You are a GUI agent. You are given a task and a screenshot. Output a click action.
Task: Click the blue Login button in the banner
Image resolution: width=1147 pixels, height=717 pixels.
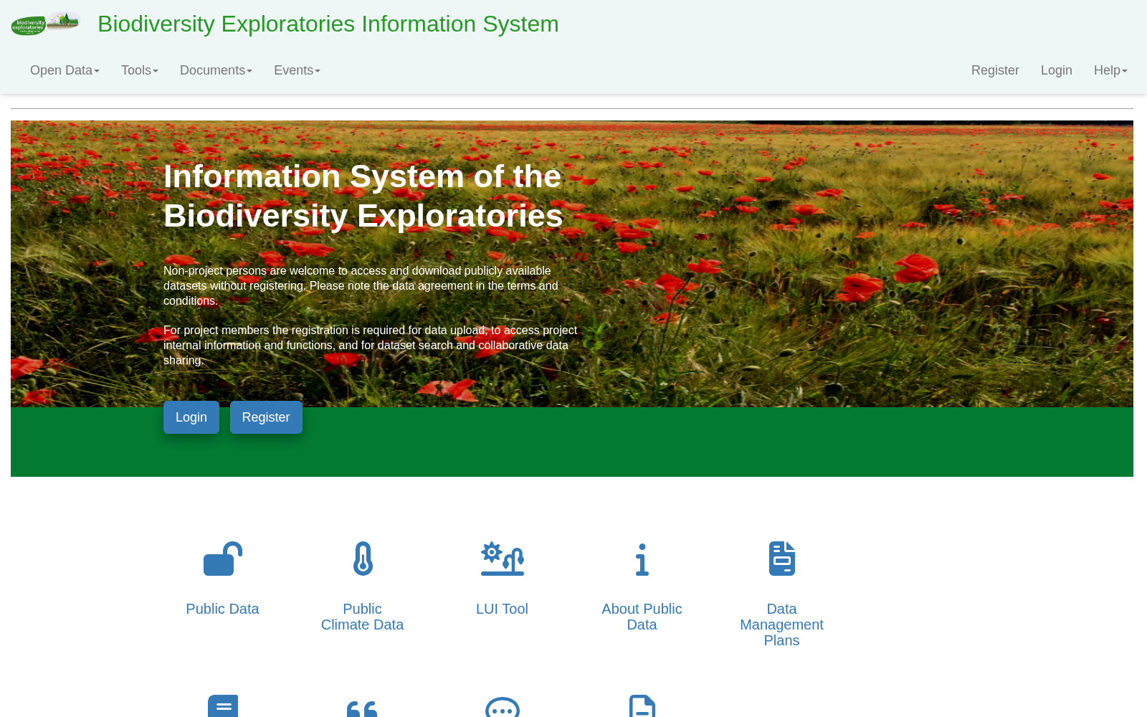pos(191,417)
